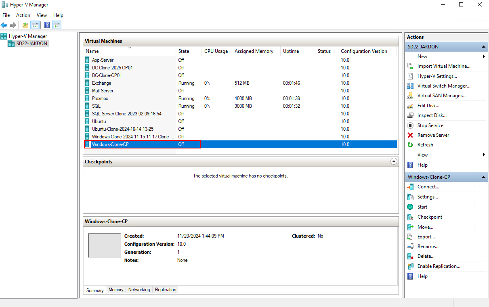The image size is (489, 307).
Task: Sort by Configuration Version column header
Action: pos(367,51)
